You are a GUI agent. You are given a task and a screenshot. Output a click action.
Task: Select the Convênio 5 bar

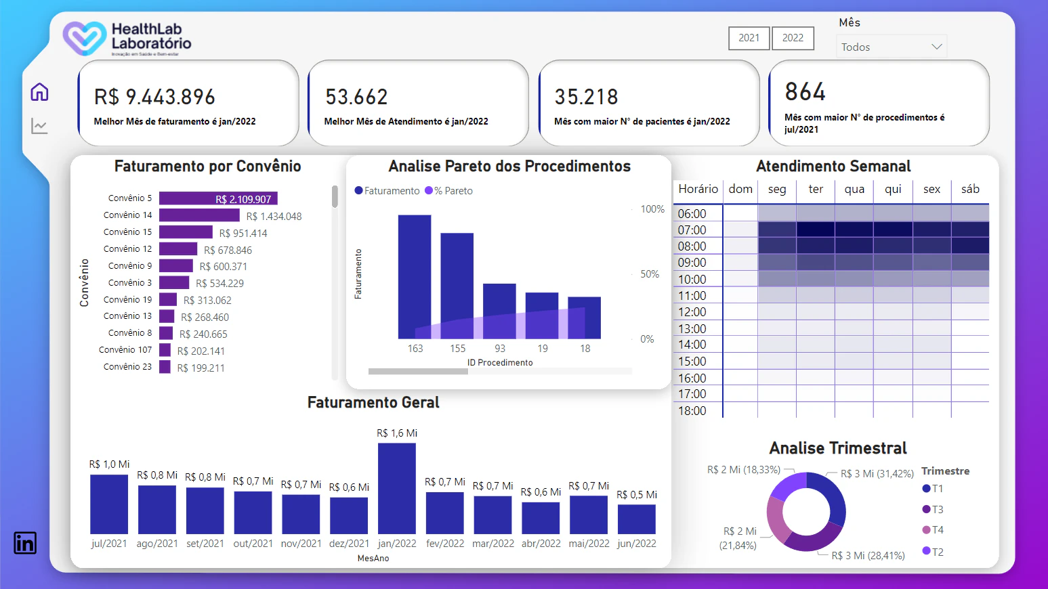point(218,198)
